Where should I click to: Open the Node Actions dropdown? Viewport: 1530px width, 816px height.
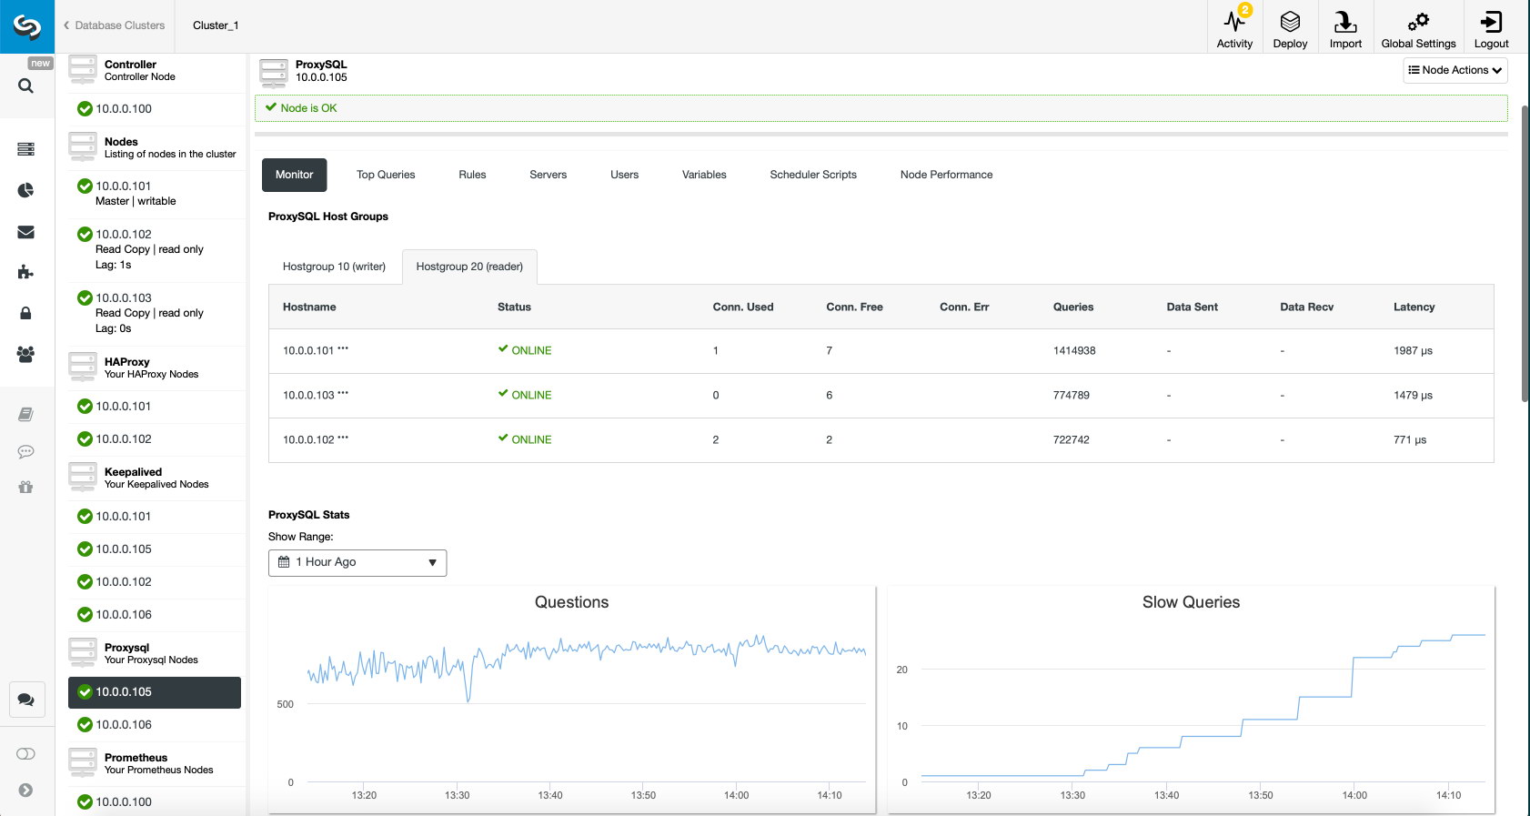point(1455,70)
